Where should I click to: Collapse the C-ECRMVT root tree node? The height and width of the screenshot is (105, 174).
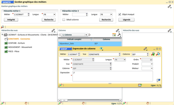[2, 35]
